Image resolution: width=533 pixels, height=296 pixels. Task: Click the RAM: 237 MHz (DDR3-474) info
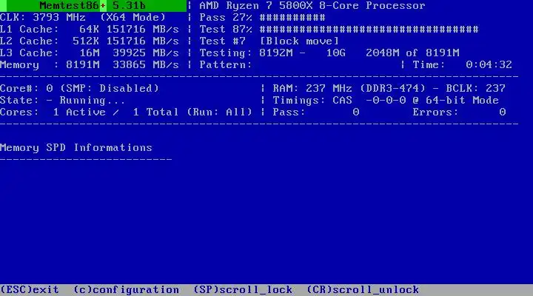[x=349, y=88]
